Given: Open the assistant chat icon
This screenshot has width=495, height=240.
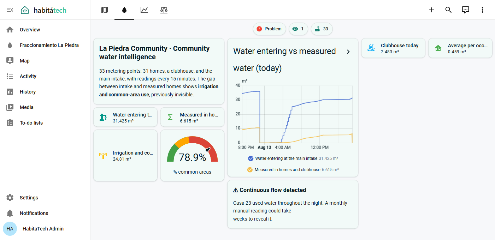Looking at the screenshot, I should 465,10.
